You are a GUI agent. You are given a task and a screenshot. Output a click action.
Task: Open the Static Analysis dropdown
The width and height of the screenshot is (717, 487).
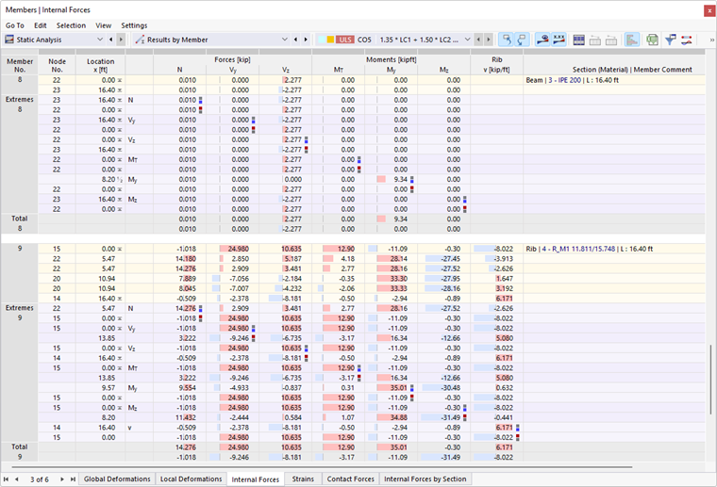(x=54, y=40)
